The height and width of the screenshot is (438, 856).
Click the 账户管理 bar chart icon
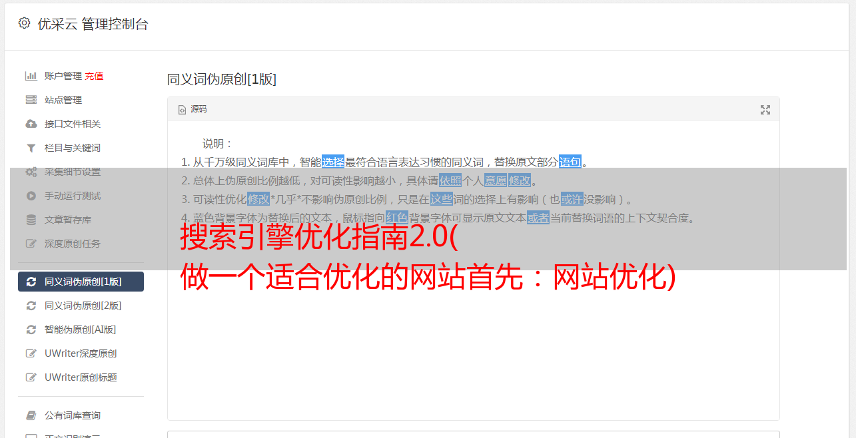(x=31, y=76)
